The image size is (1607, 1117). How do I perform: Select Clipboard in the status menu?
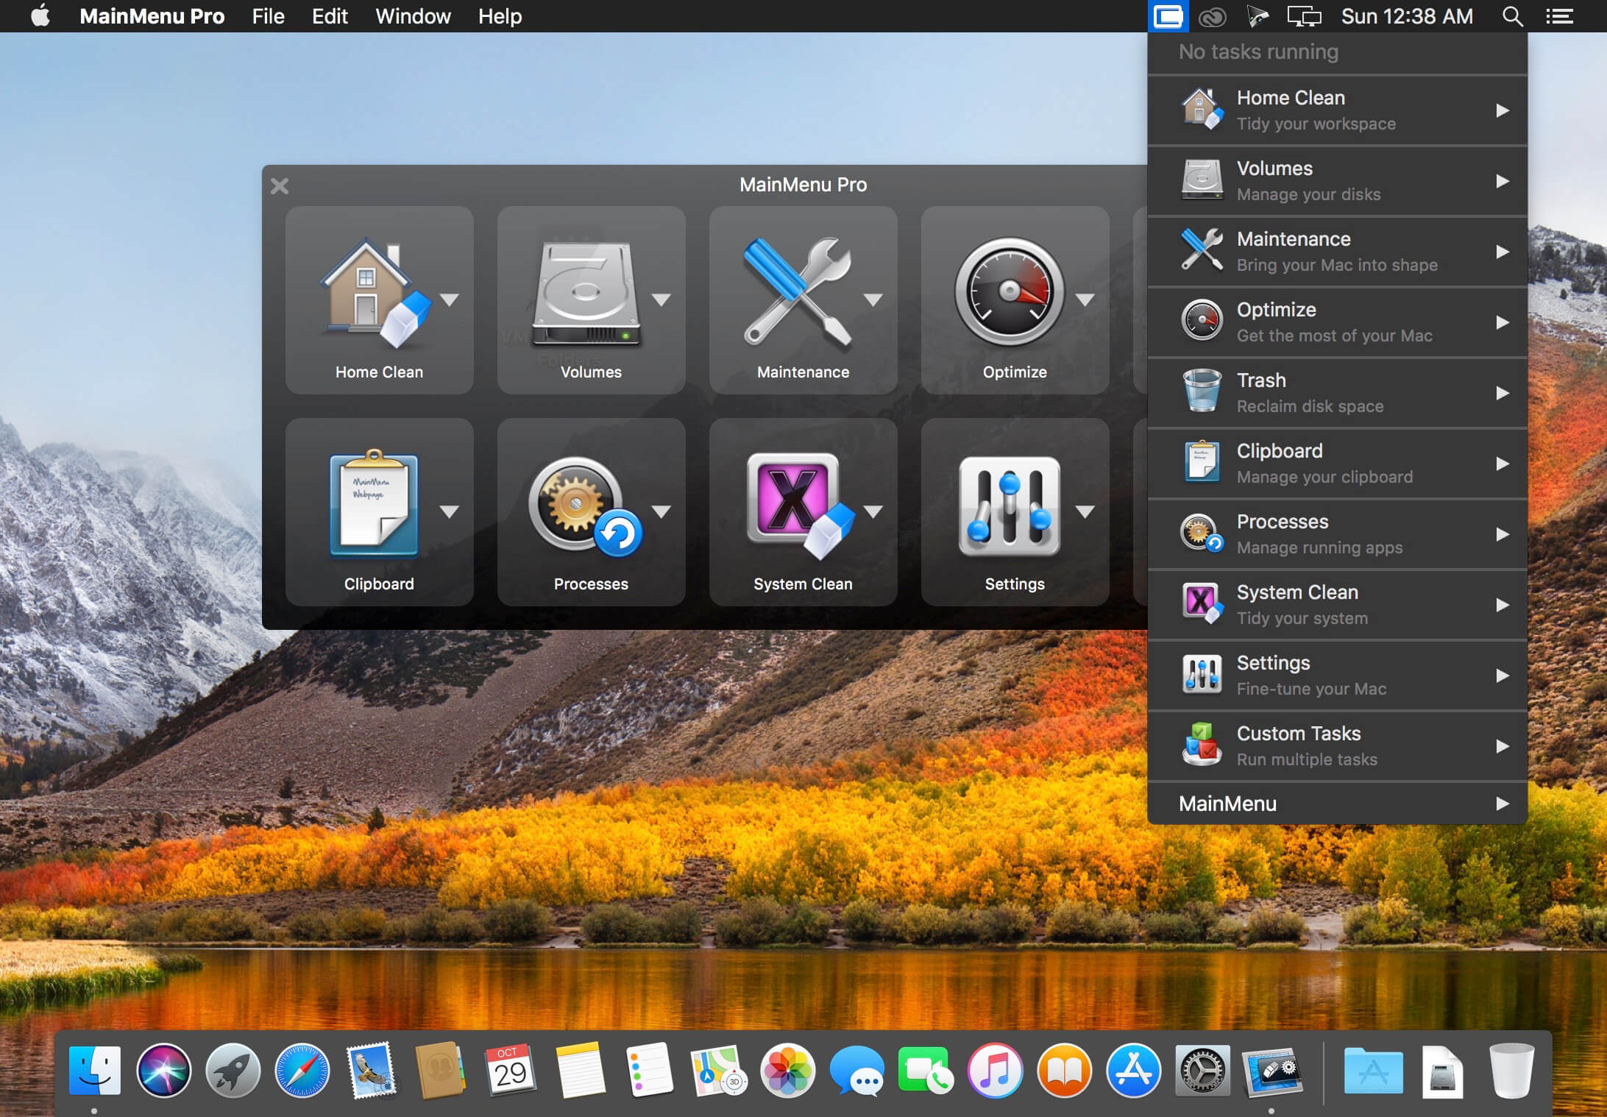point(1337,464)
